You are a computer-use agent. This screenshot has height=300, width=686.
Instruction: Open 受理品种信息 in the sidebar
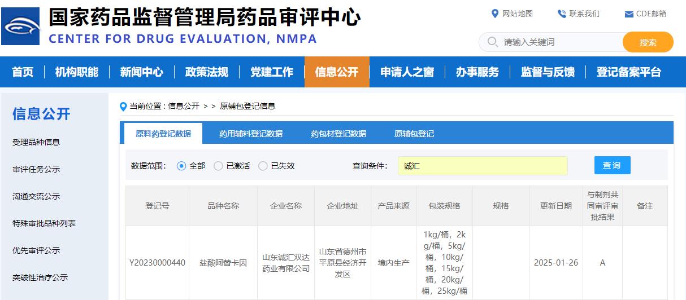point(36,142)
